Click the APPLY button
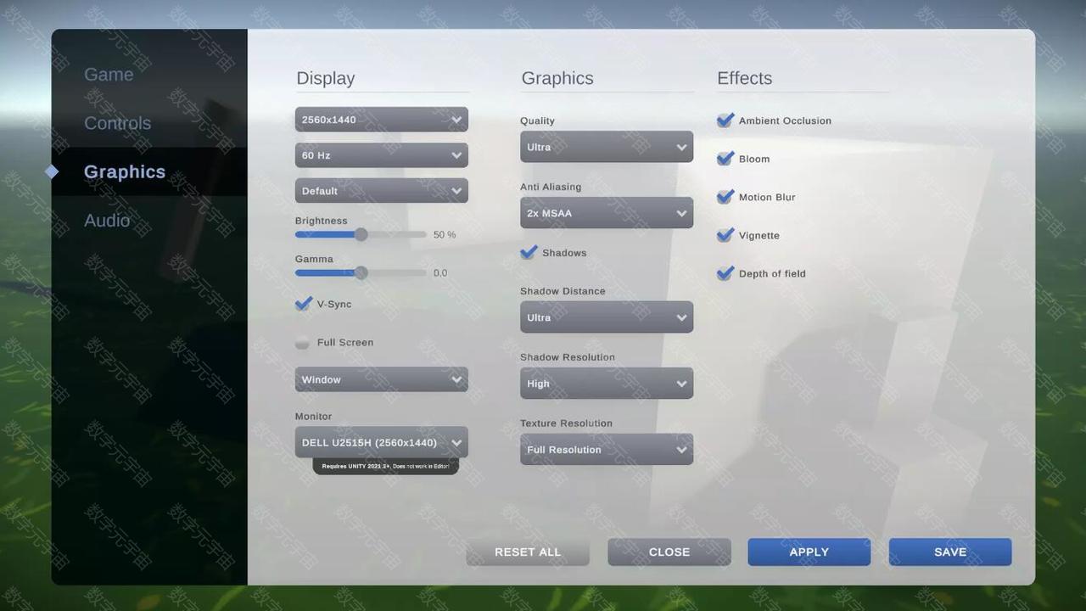Viewport: 1086px width, 611px height. [x=809, y=552]
